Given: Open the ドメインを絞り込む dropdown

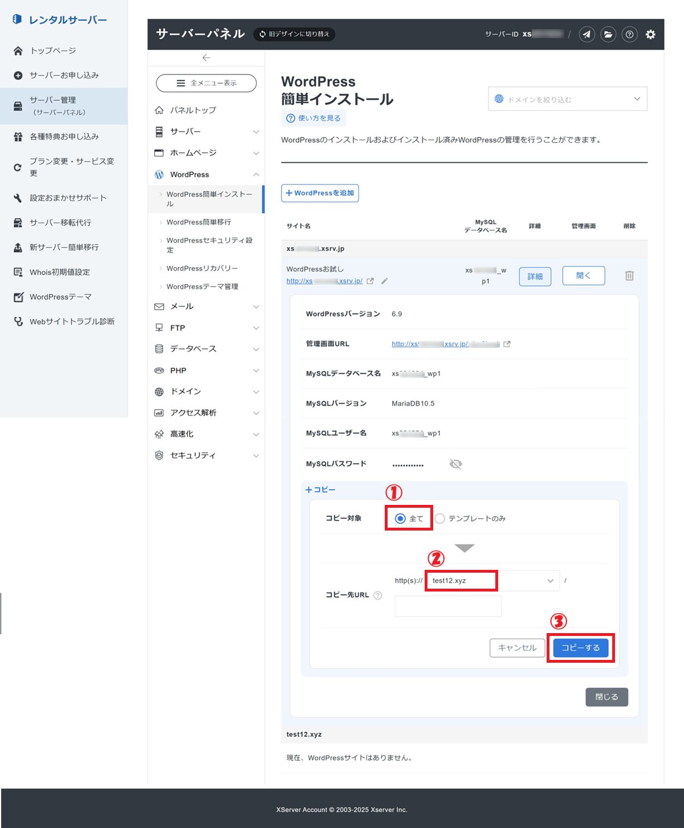Looking at the screenshot, I should [x=568, y=99].
